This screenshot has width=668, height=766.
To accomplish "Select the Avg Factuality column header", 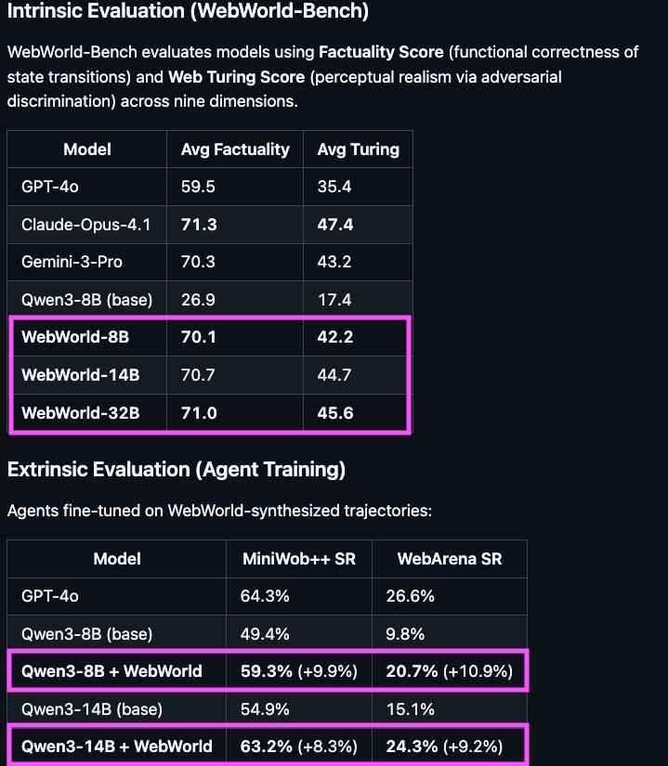I will click(x=235, y=149).
